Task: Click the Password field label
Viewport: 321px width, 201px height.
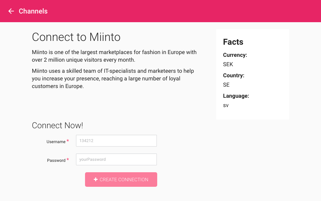Action: [56, 160]
